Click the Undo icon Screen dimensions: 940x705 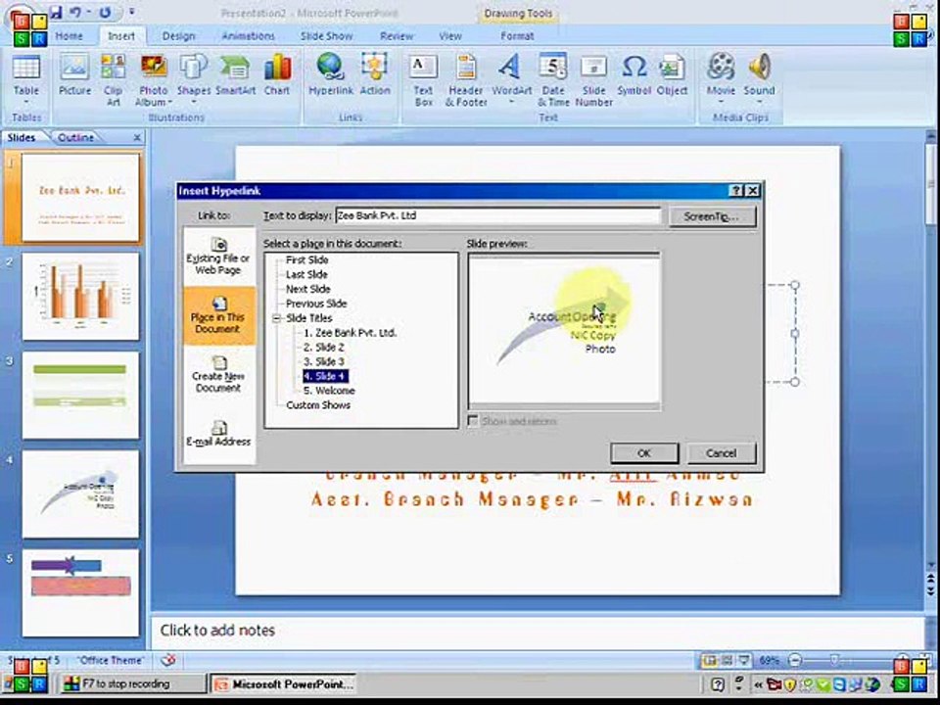(x=75, y=12)
